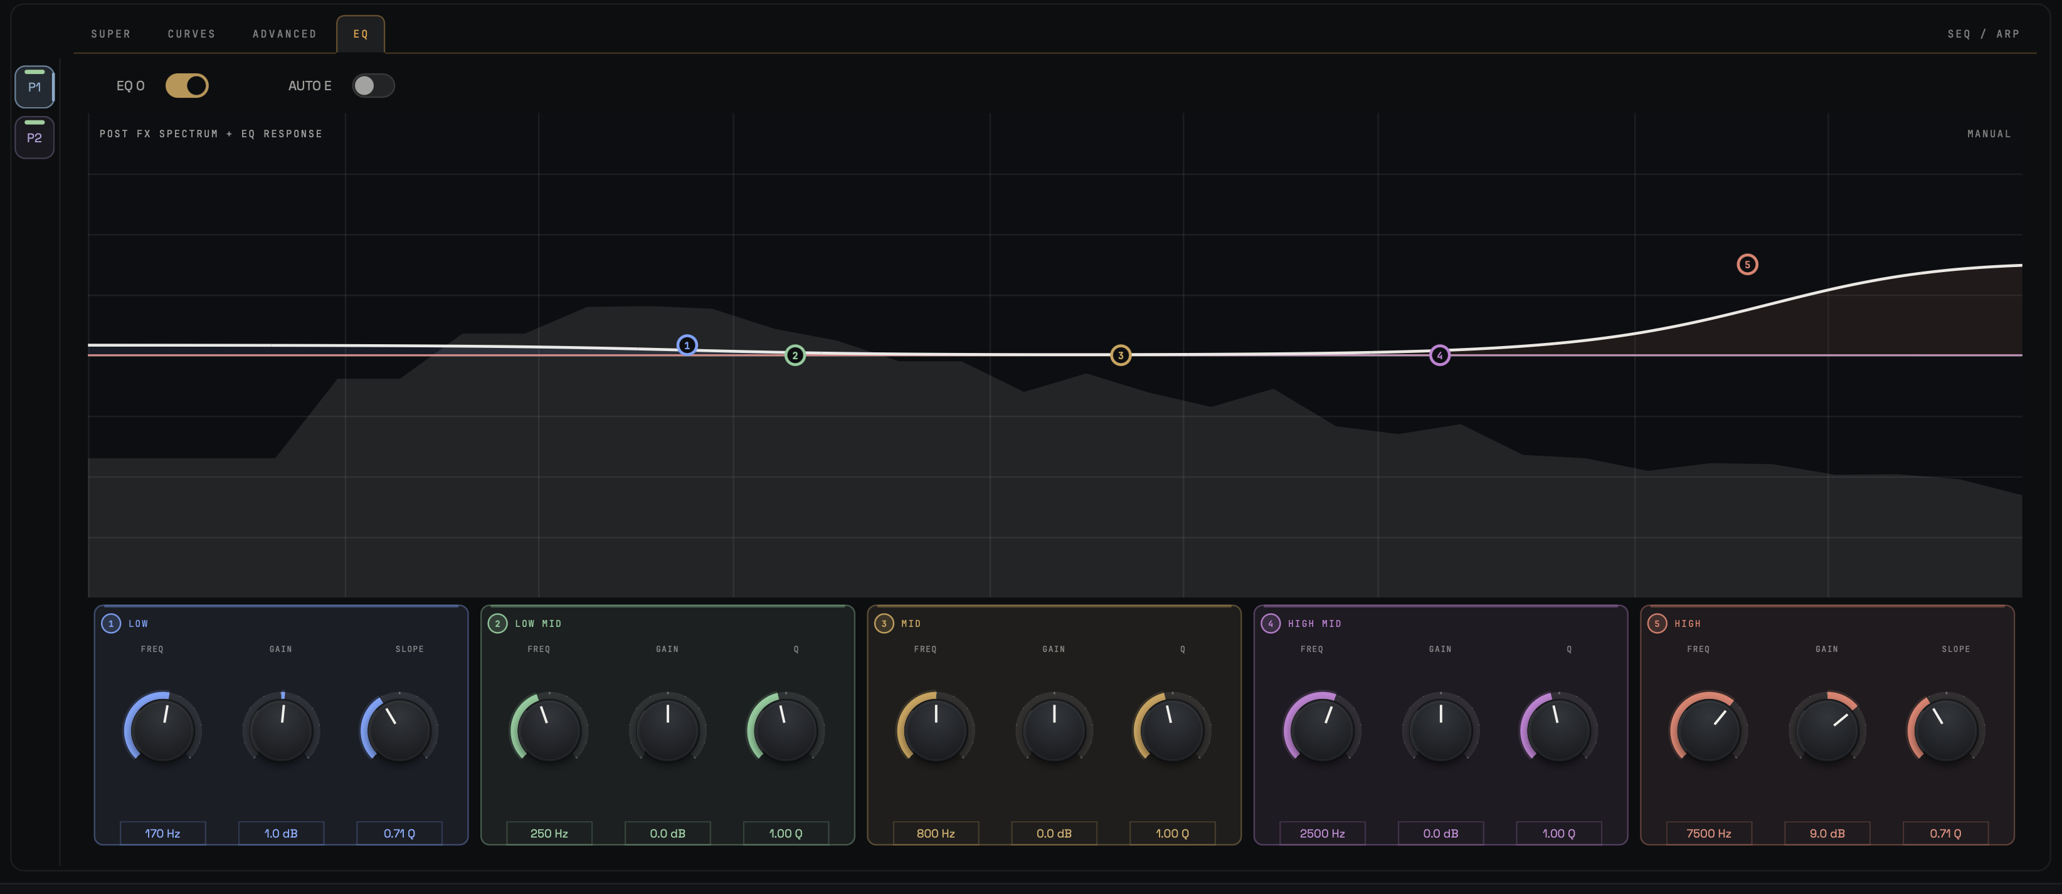The width and height of the screenshot is (2062, 894).
Task: Click the HIGH band GAIN knob
Action: click(x=1827, y=728)
